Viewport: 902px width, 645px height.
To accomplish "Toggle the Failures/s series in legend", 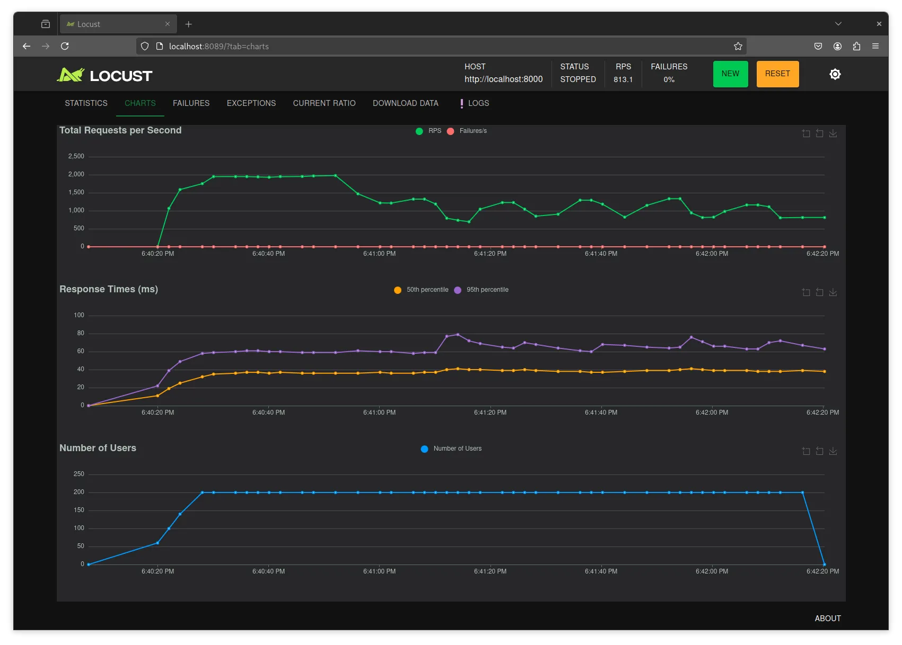I will tap(467, 131).
